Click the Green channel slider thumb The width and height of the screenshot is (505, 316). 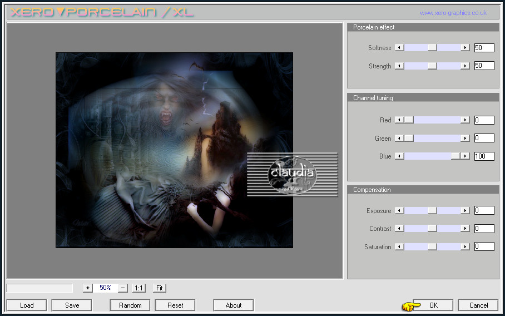point(409,138)
